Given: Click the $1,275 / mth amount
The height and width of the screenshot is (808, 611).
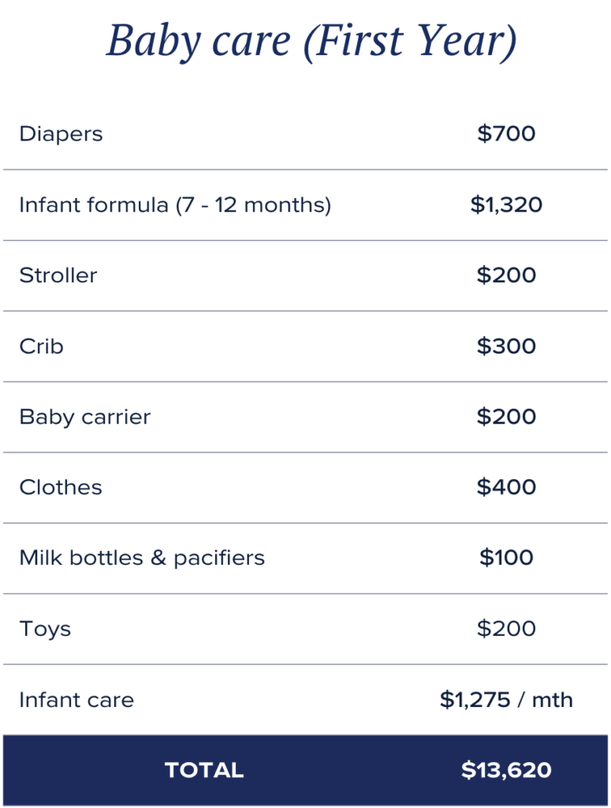Looking at the screenshot, I should click(506, 700).
